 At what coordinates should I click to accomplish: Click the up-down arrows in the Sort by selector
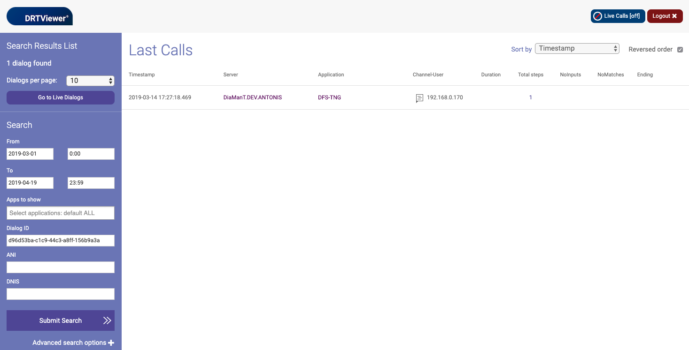pos(616,48)
